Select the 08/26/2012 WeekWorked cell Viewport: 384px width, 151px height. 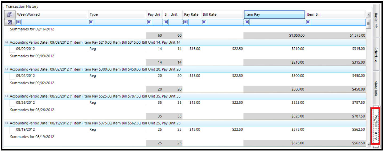(52, 103)
